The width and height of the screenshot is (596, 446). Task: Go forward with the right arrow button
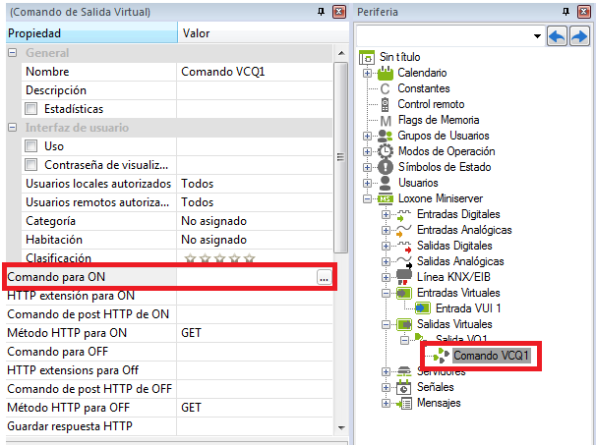pyautogui.click(x=579, y=36)
